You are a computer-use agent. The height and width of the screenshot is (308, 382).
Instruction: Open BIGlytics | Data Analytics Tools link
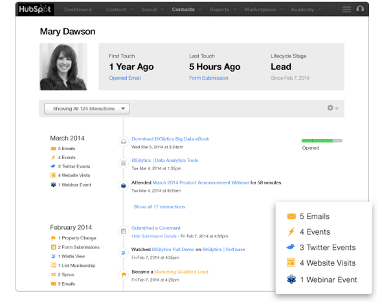(164, 160)
